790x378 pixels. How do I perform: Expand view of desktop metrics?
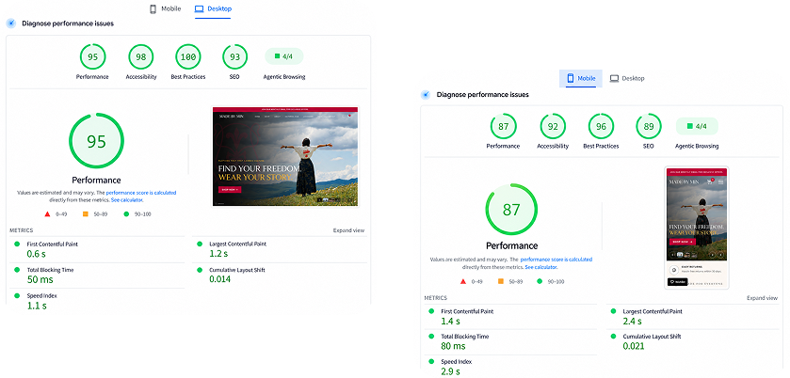(348, 230)
